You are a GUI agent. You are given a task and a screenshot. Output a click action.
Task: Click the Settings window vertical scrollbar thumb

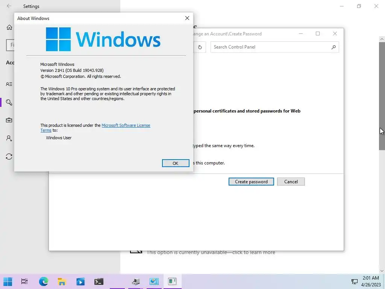pos(382,96)
